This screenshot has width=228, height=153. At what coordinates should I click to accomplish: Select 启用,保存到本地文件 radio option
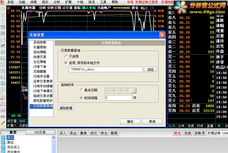pos(66,63)
